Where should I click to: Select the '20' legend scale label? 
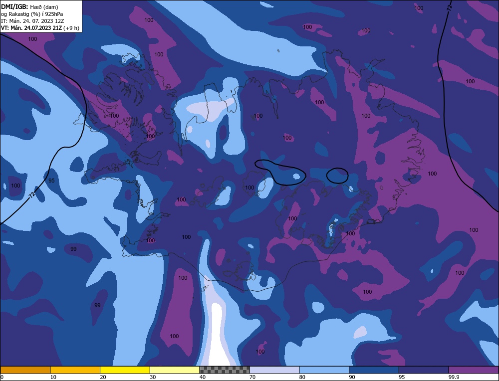(x=103, y=377)
